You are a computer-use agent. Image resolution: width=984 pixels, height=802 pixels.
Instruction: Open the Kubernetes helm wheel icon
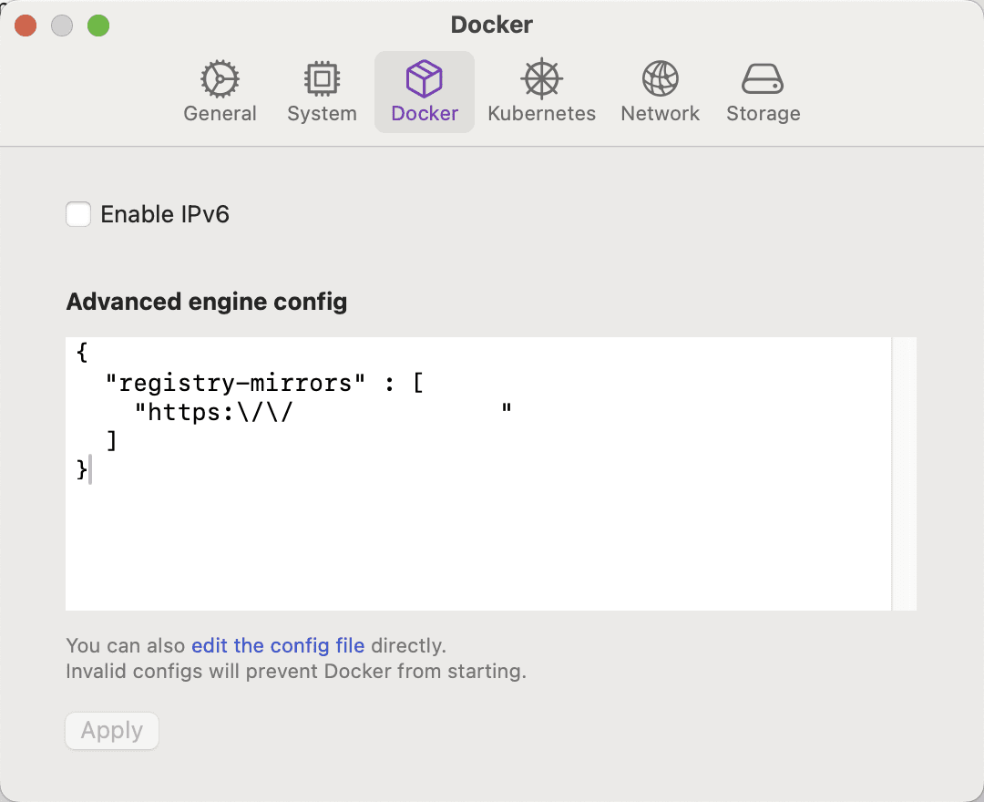pos(541,80)
